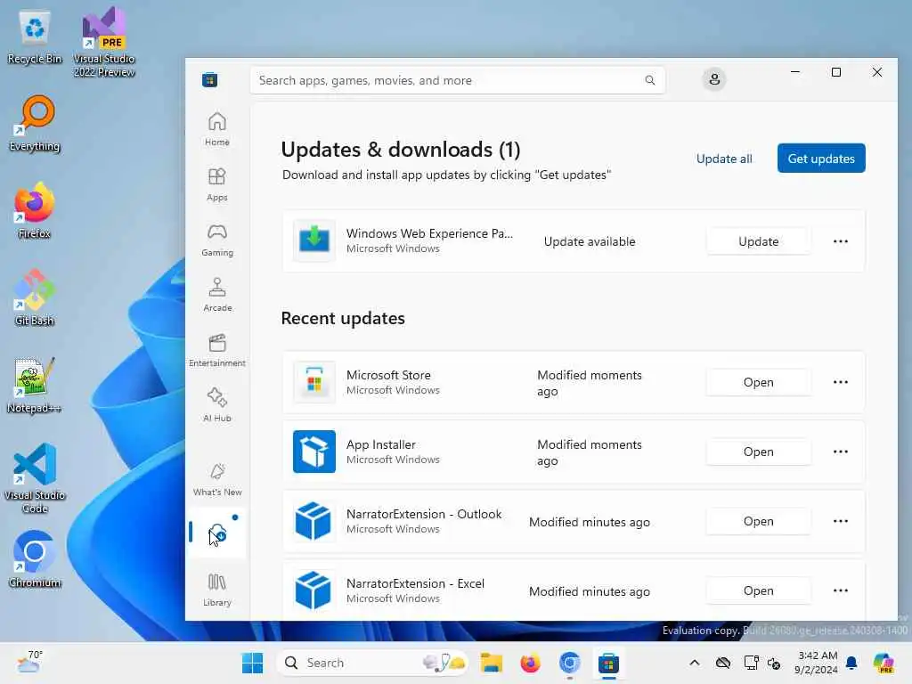Select 'App Installer' title text
The image size is (912, 684).
coord(381,444)
